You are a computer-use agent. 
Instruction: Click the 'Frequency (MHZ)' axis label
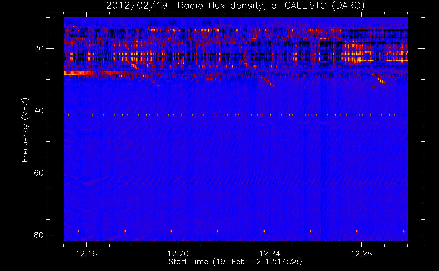click(x=25, y=130)
